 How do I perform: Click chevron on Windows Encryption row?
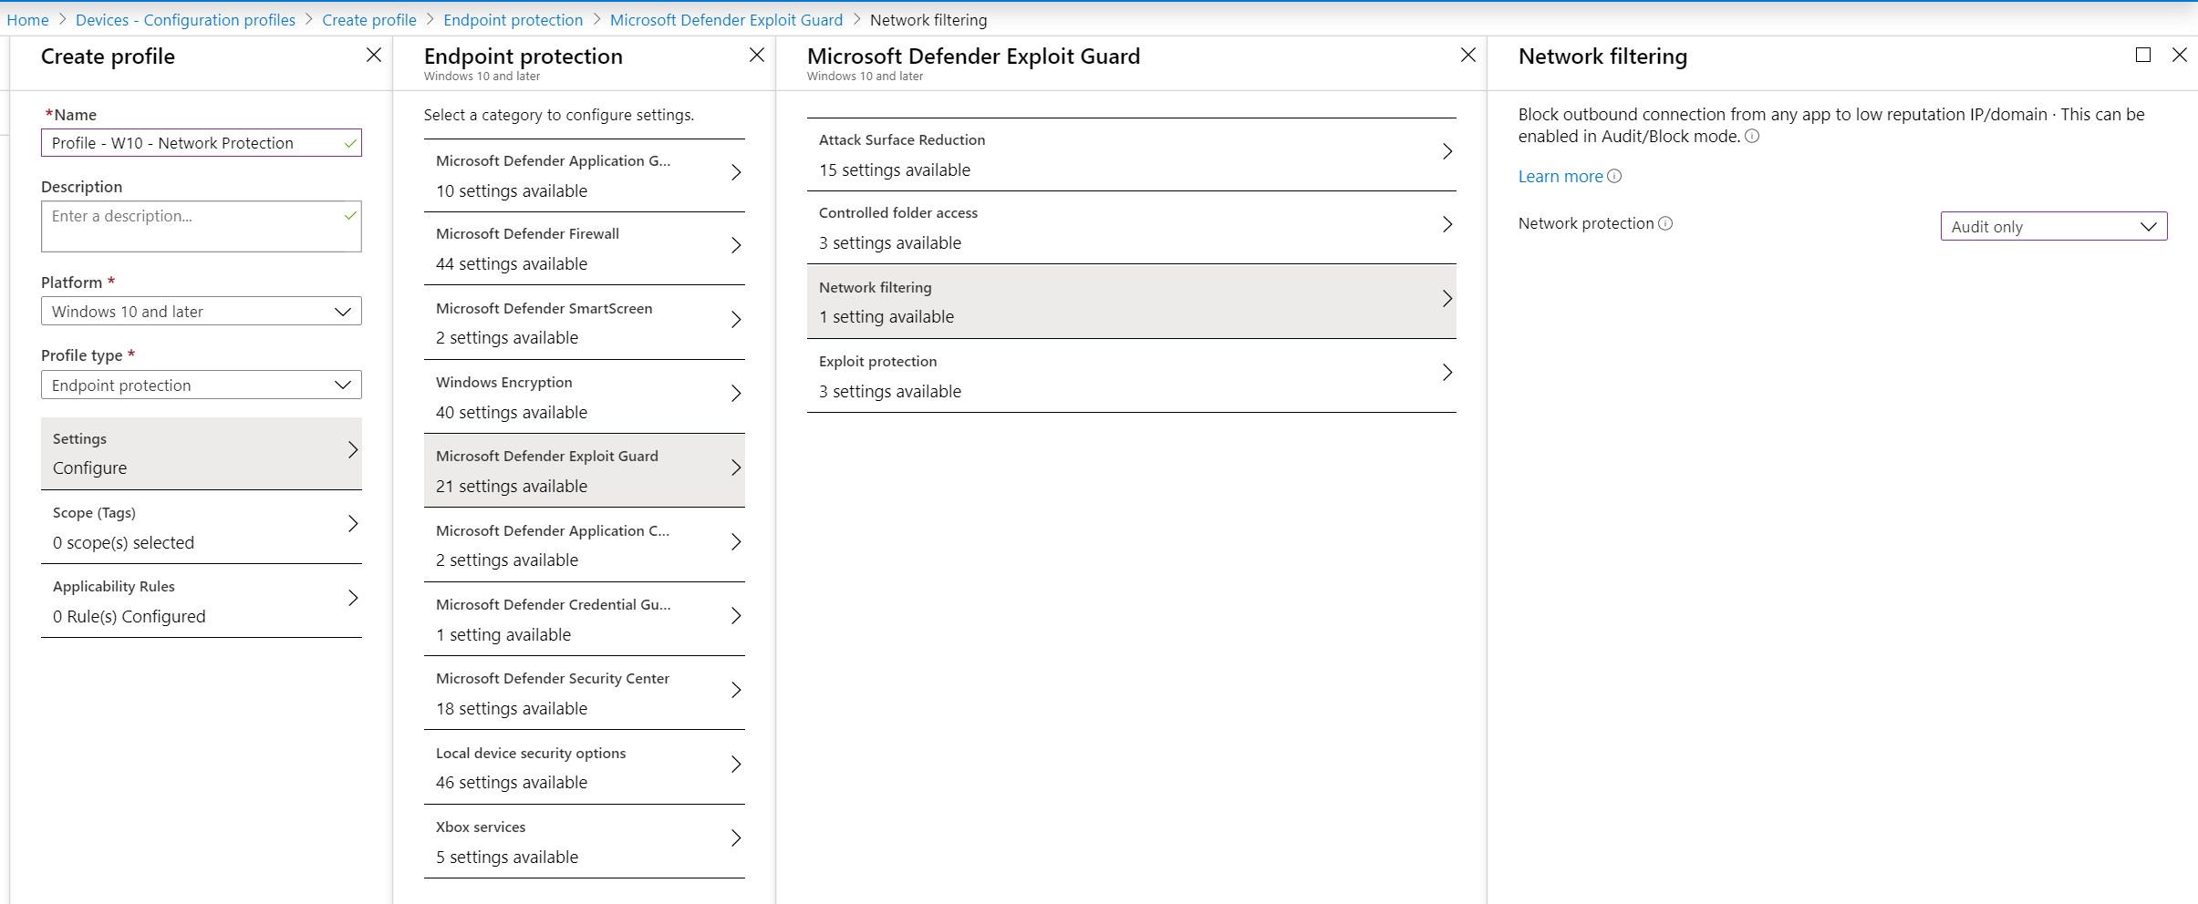[x=736, y=394]
